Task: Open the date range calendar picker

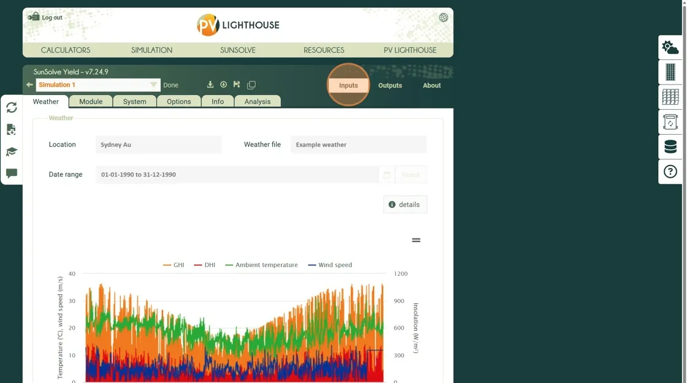Action: (x=386, y=175)
